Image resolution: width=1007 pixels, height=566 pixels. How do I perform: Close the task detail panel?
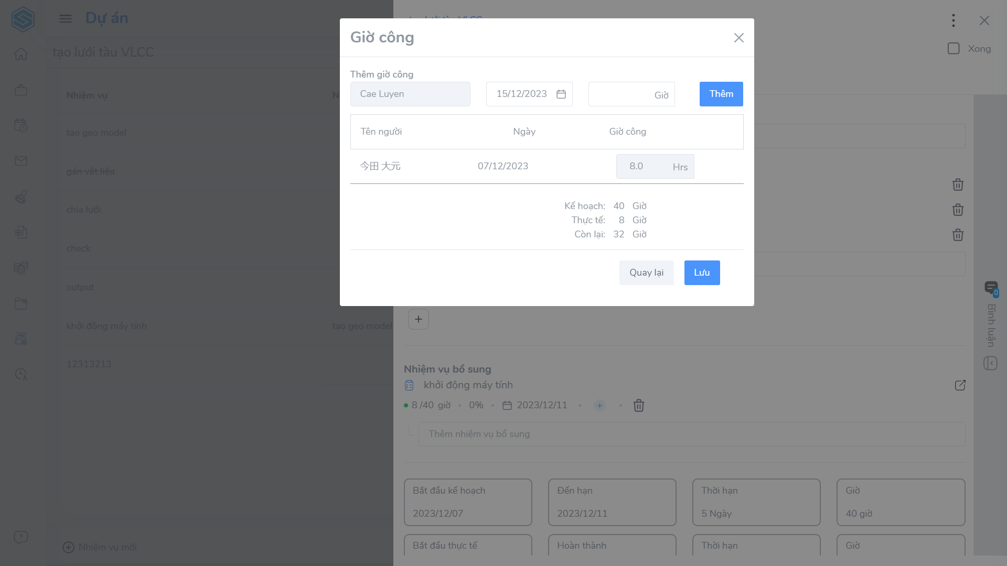tap(984, 20)
